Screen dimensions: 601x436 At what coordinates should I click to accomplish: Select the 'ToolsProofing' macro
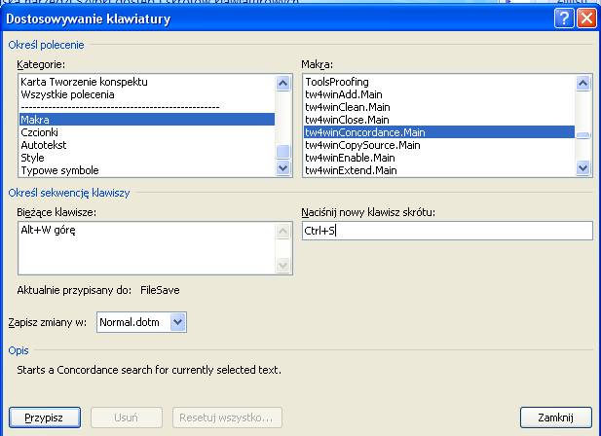click(x=439, y=82)
